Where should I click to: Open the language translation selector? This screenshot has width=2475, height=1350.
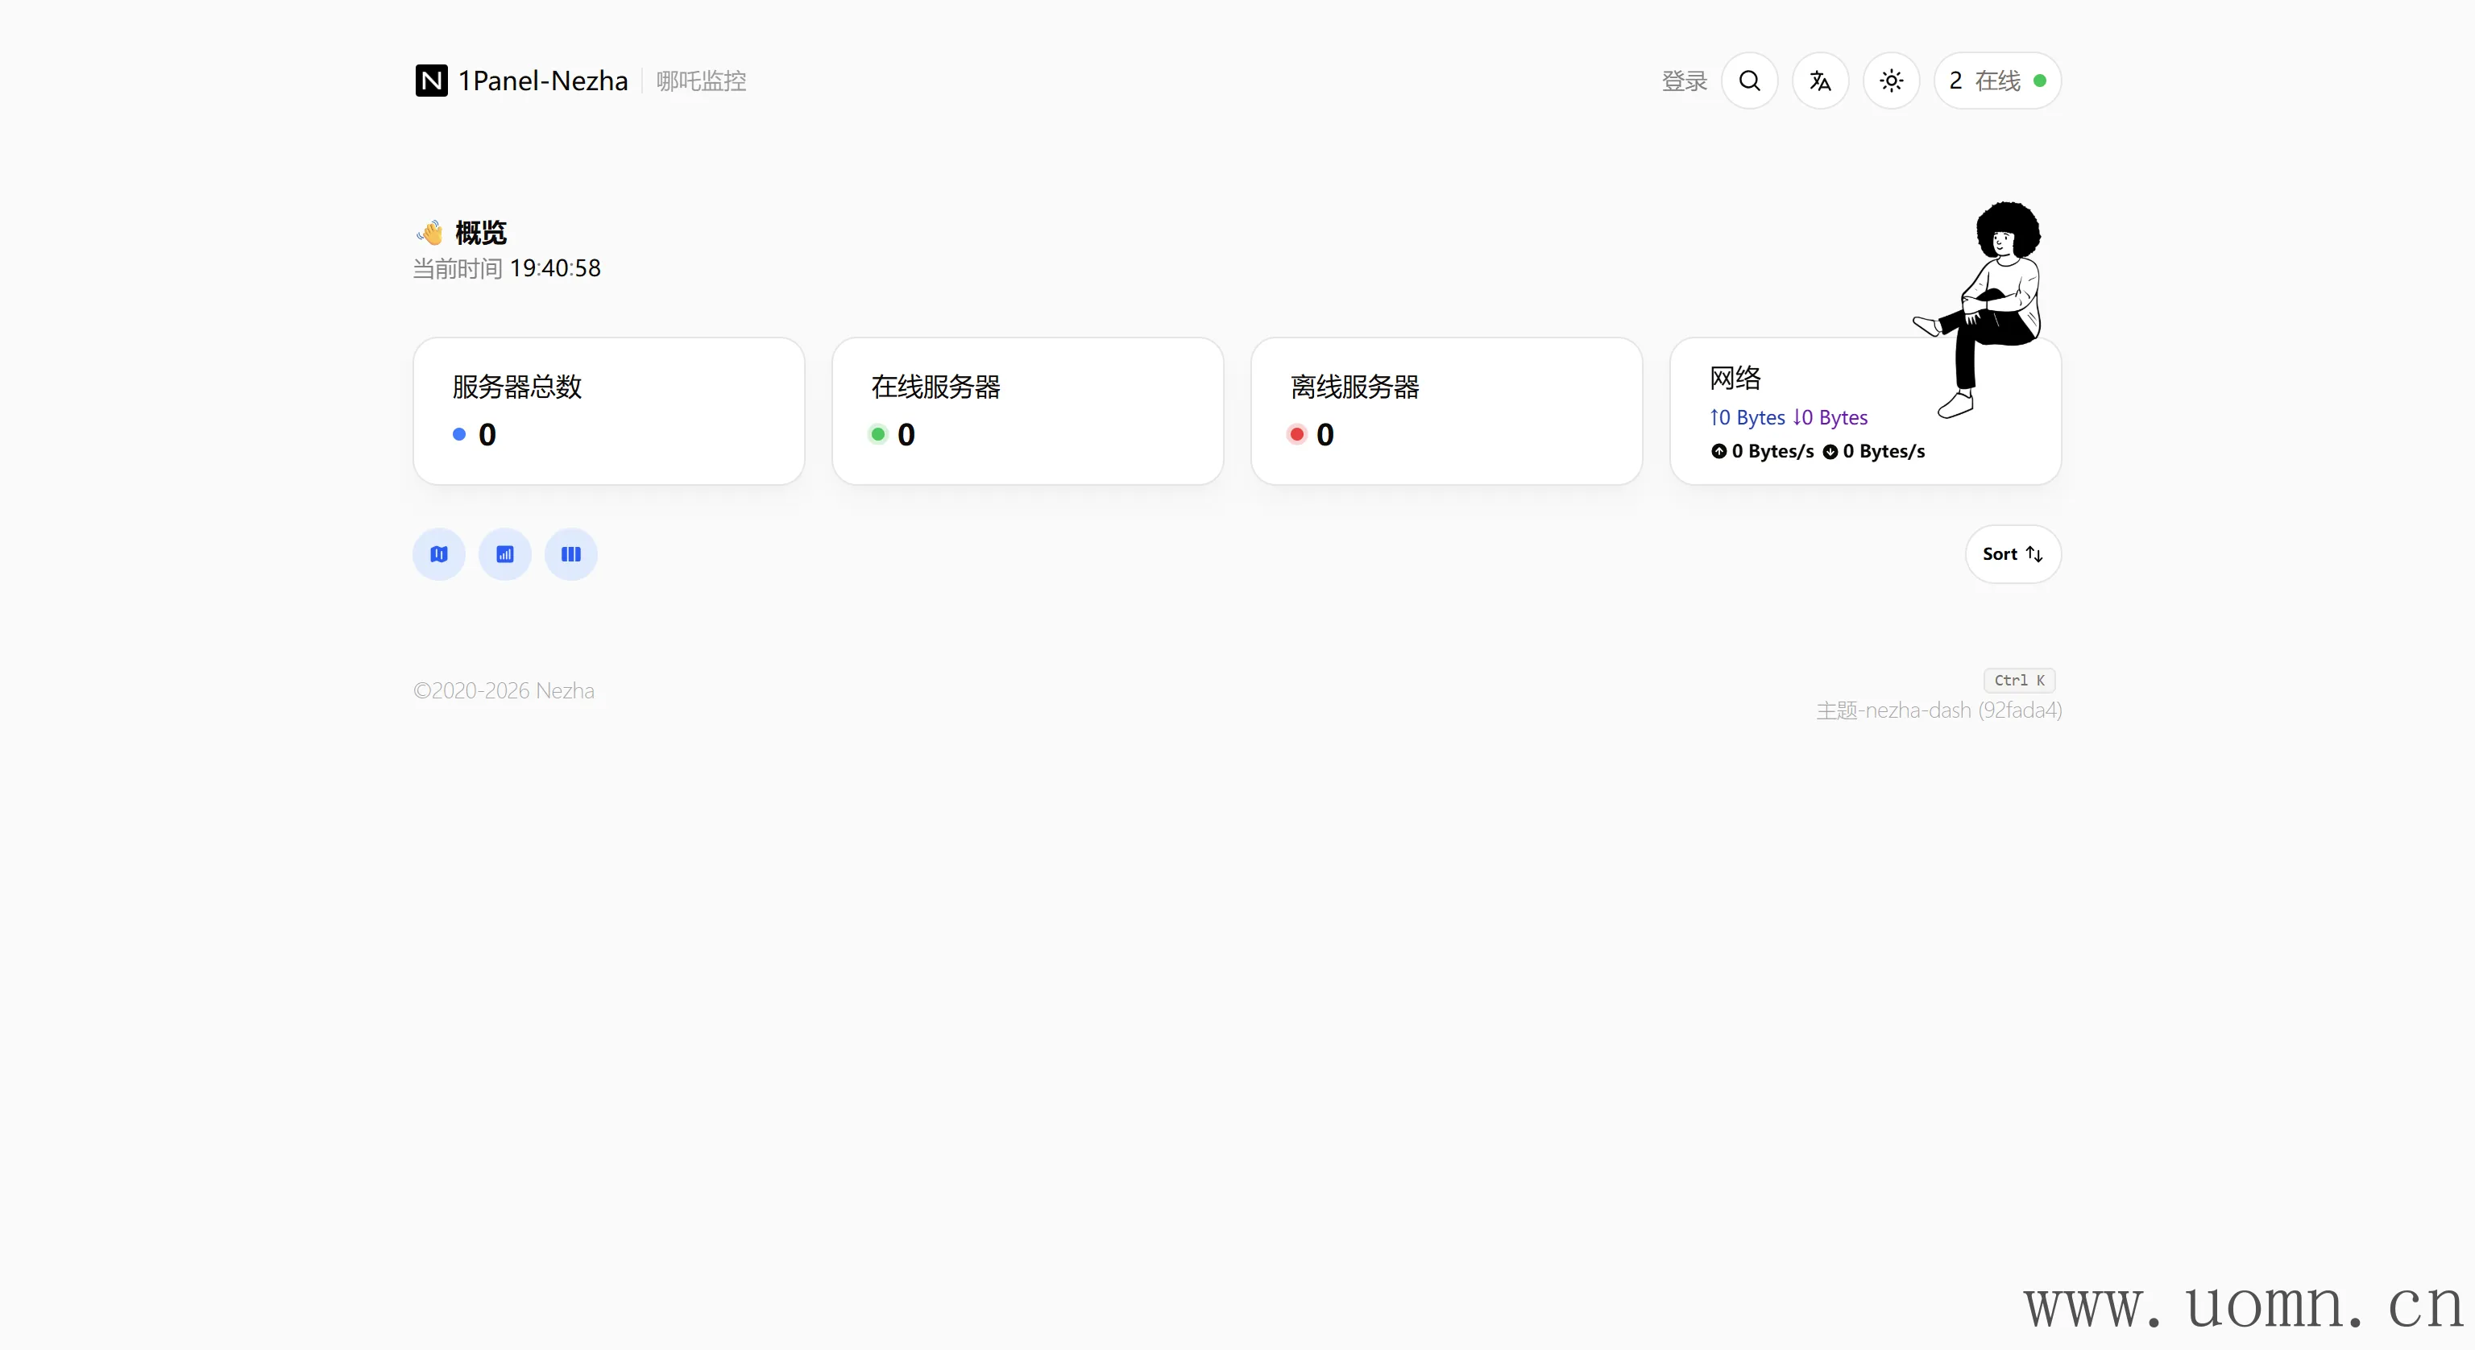point(1820,81)
